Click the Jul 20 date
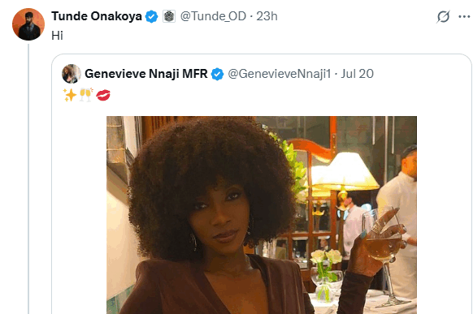The width and height of the screenshot is (473, 314). (x=357, y=74)
